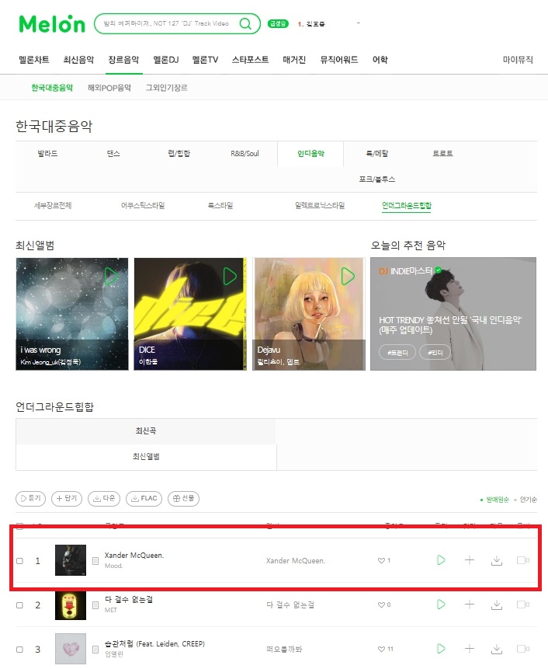Check the box for track 1
The image size is (548, 669).
click(19, 561)
